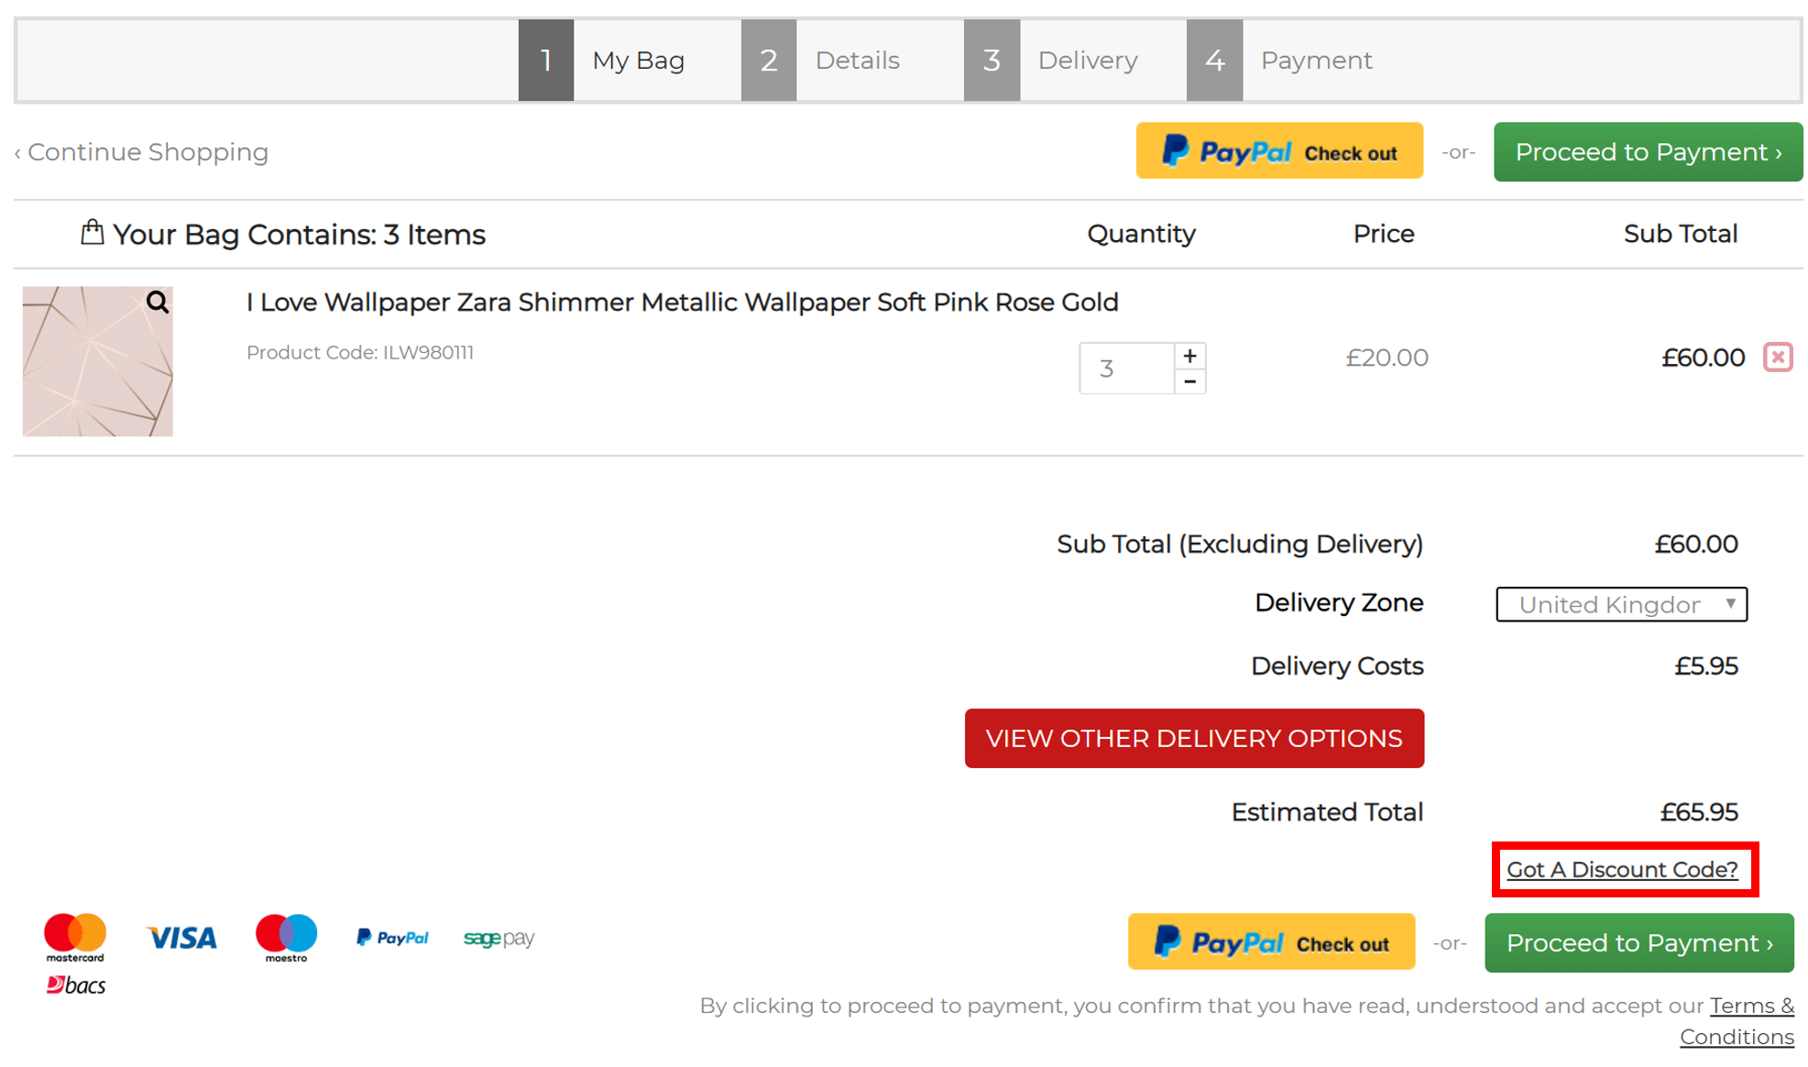Open the Terms & Conditions link
Image resolution: width=1808 pixels, height=1067 pixels.
(x=1751, y=1005)
